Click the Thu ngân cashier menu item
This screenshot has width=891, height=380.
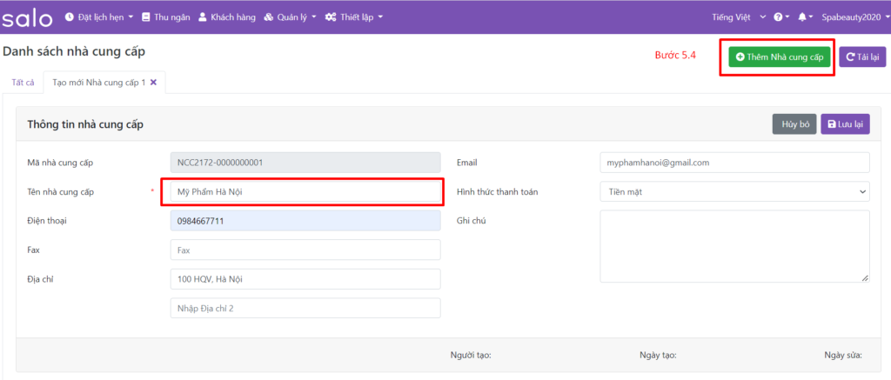(x=164, y=17)
